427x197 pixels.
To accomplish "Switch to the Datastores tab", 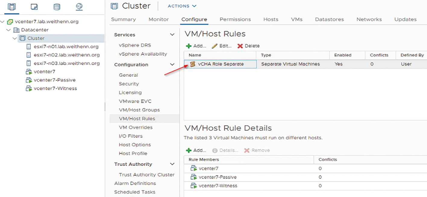I will pos(329,19).
